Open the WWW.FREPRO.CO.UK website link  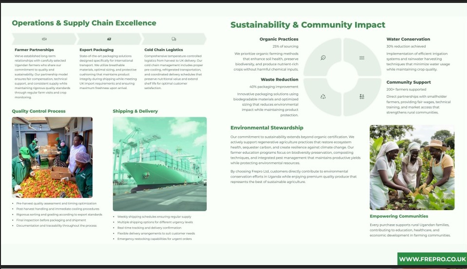(x=432, y=259)
